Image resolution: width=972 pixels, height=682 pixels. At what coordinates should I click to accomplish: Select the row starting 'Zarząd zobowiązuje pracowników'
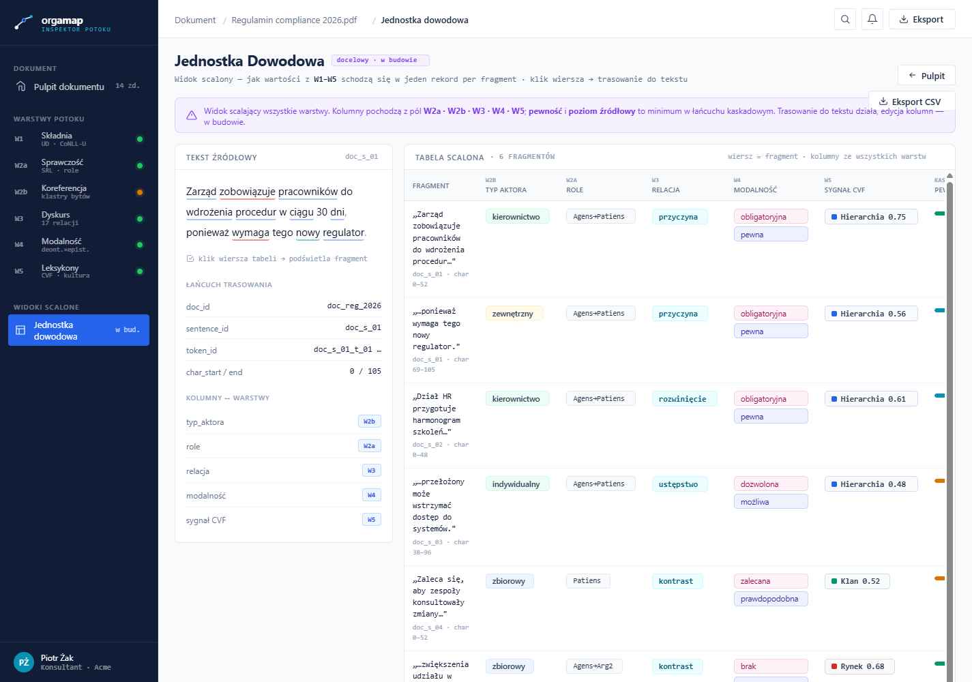(x=675, y=248)
